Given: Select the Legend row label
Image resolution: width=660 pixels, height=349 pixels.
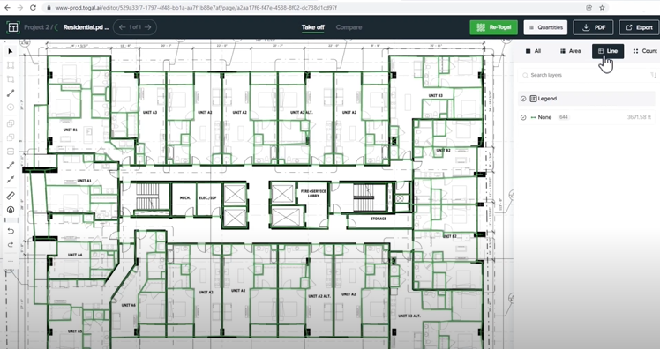Looking at the screenshot, I should coord(547,99).
